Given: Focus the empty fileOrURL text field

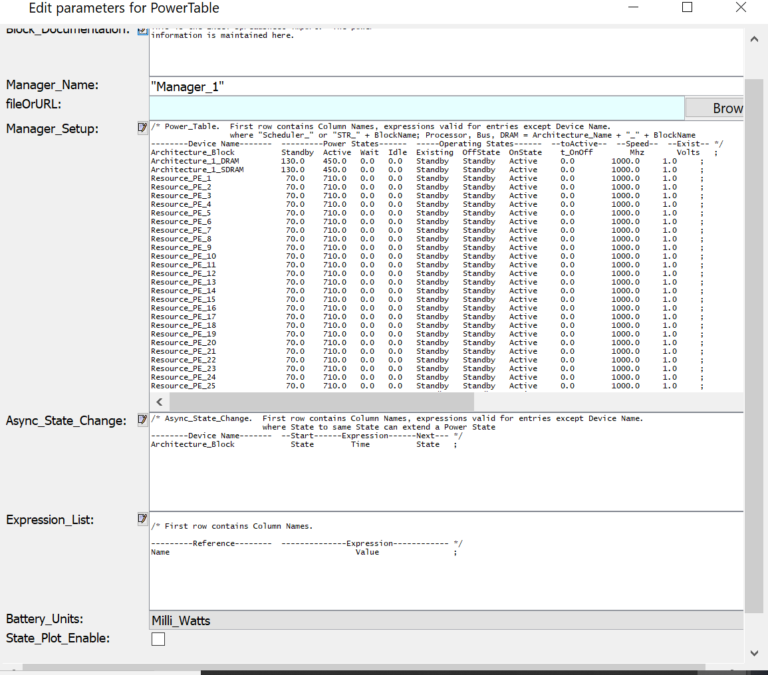Looking at the screenshot, I should coord(416,108).
